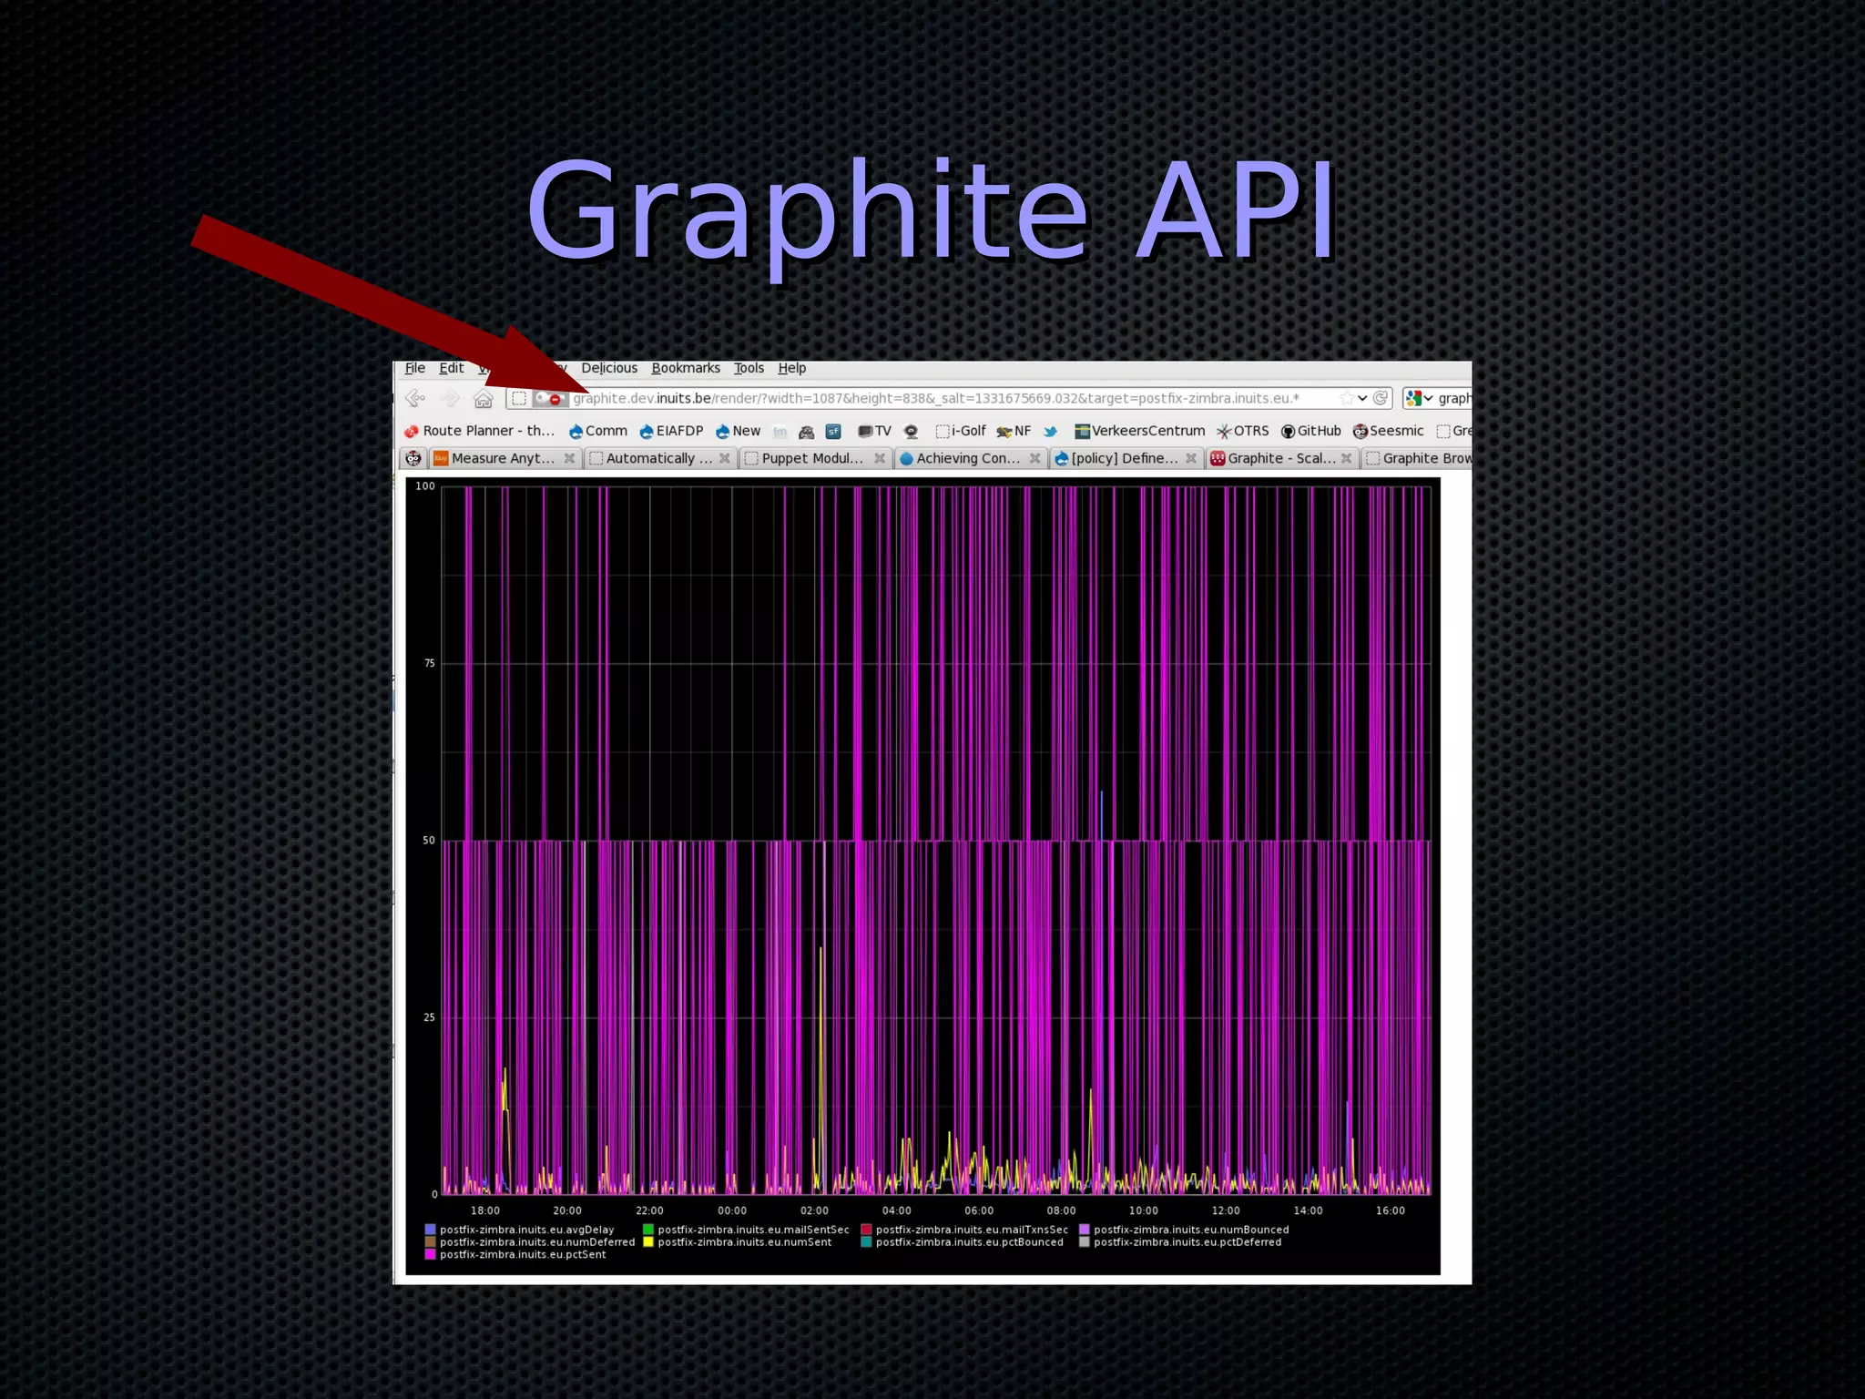Close the 'Measure Anyt...' tab
This screenshot has height=1399, width=1865.
coord(569,458)
